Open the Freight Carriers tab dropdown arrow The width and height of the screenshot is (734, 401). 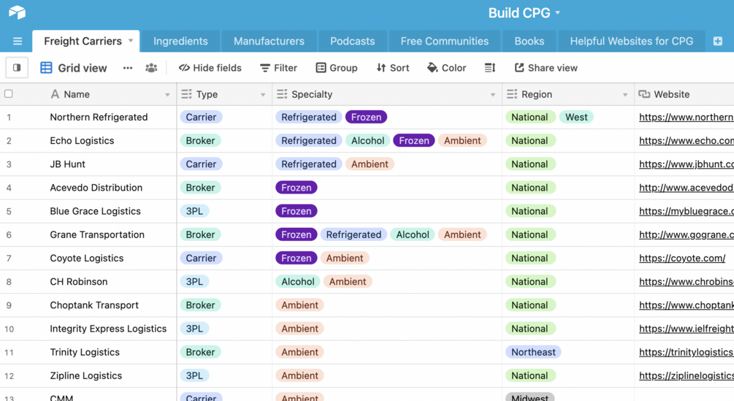131,41
